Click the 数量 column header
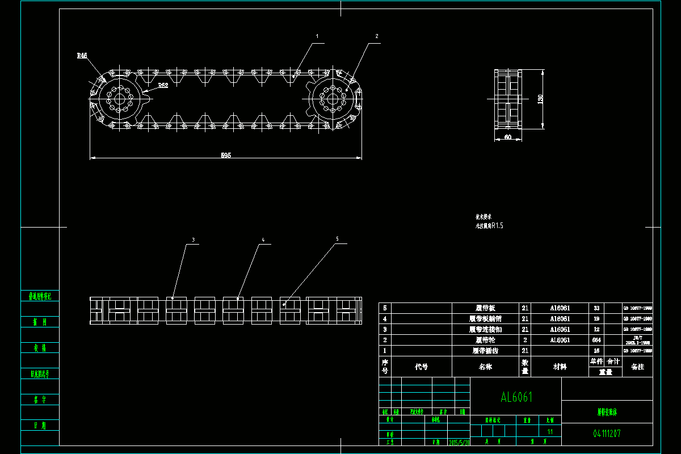681x454 pixels. 525,367
